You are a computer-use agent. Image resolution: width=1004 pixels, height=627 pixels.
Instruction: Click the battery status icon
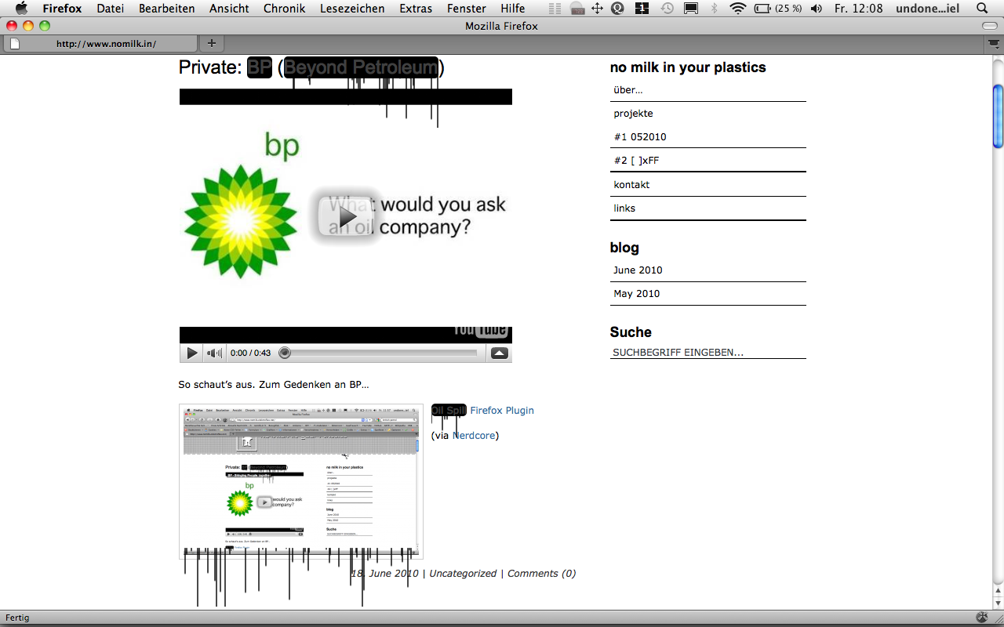click(762, 9)
